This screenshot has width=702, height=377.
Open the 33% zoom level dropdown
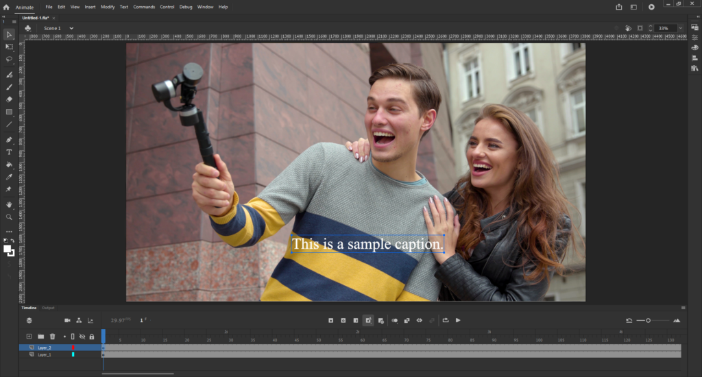680,28
